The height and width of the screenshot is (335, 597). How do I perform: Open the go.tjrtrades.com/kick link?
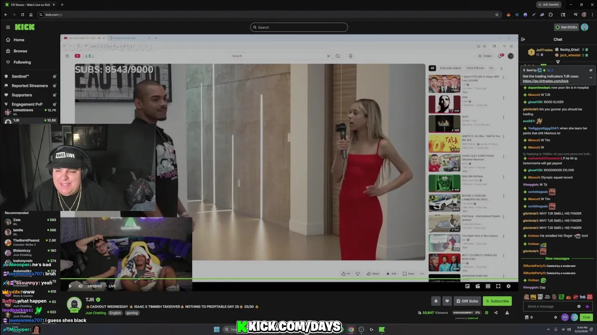[x=546, y=81]
